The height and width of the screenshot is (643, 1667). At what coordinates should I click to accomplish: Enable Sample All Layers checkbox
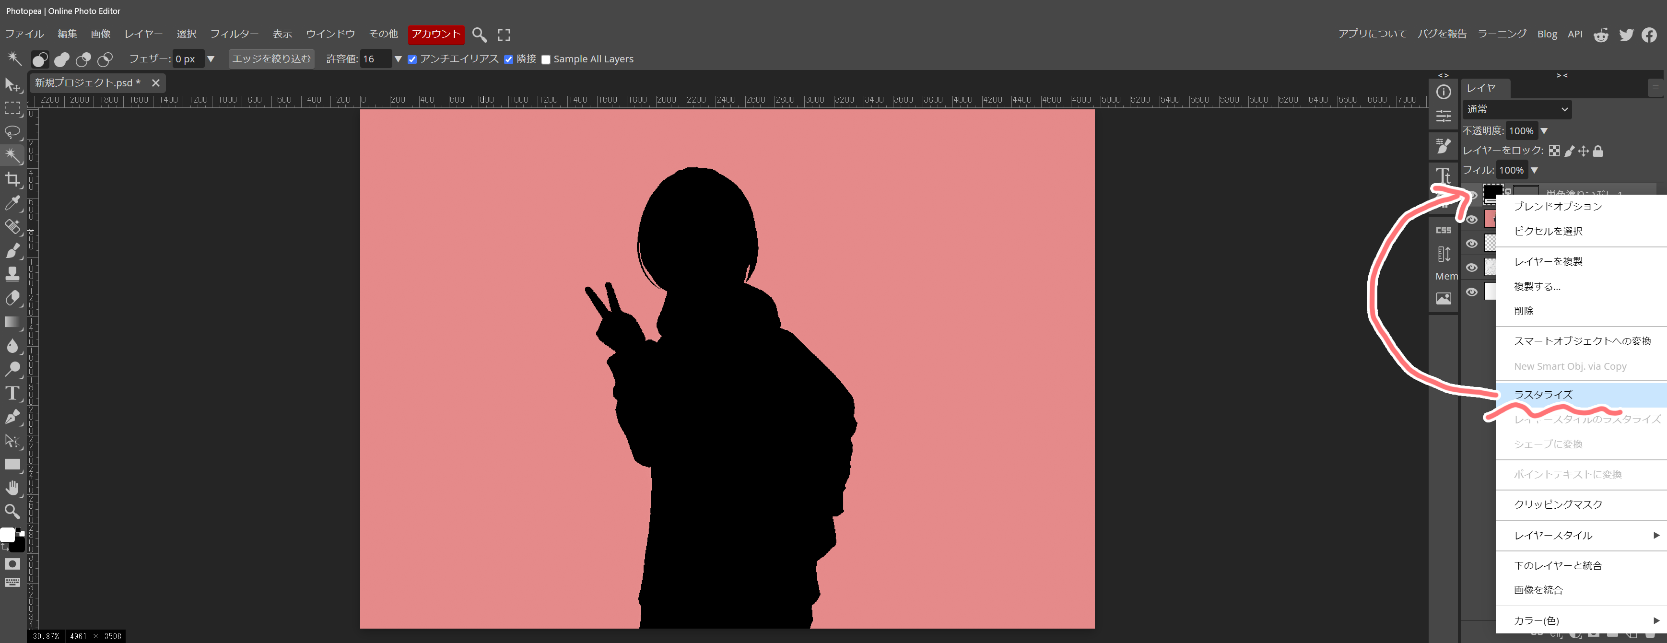(x=546, y=59)
